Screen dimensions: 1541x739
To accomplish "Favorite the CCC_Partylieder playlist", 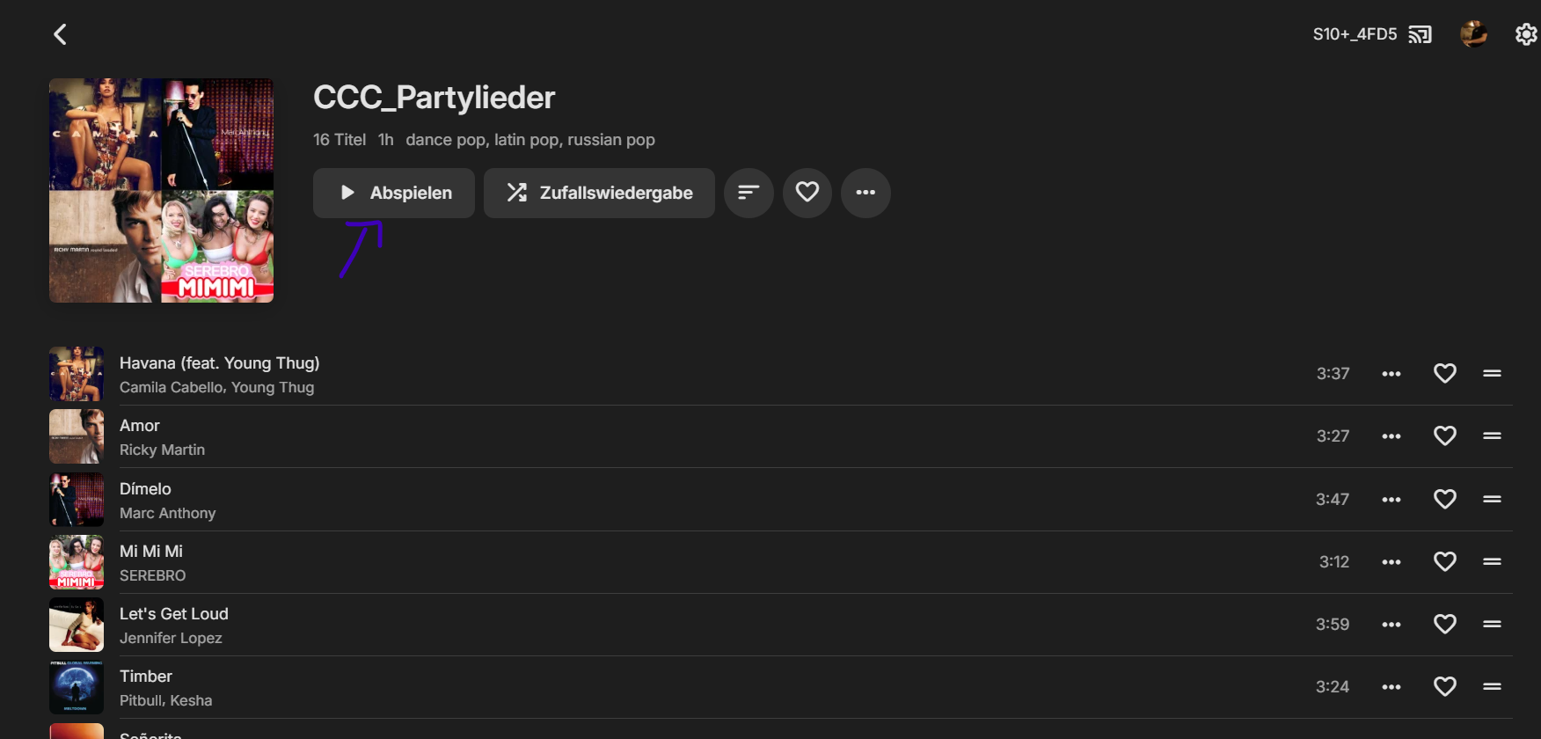I will (807, 193).
